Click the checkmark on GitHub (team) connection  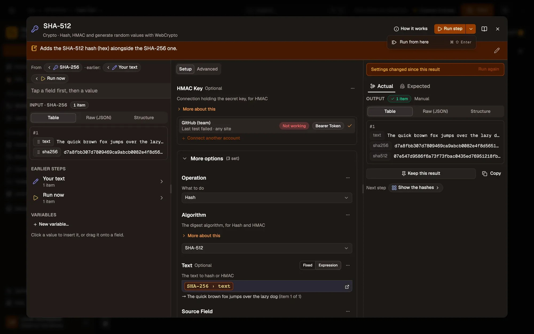350,126
